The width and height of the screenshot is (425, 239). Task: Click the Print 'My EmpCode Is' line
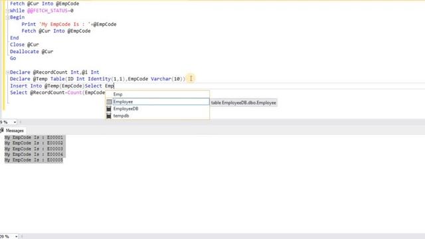69,24
